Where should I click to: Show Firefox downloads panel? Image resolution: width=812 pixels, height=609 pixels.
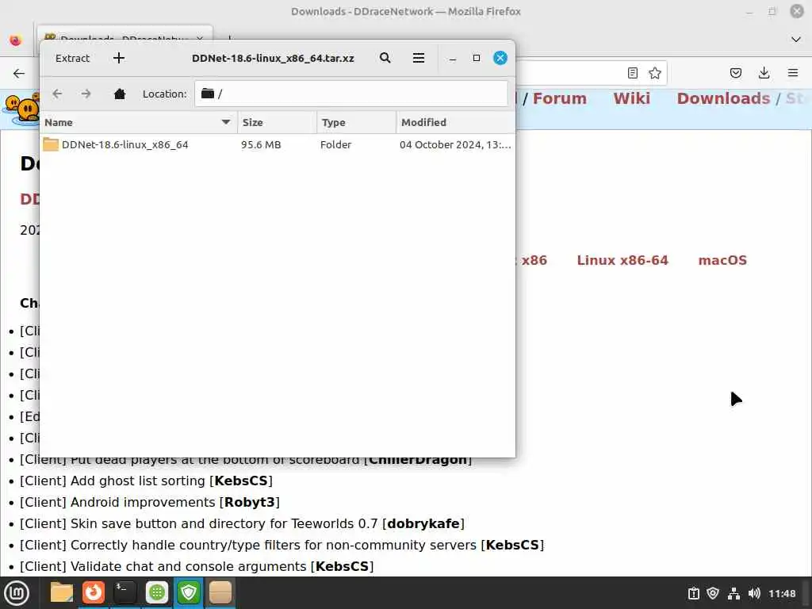tap(764, 73)
